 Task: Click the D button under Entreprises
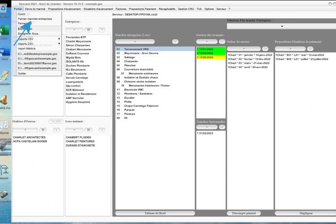coord(88,30)
